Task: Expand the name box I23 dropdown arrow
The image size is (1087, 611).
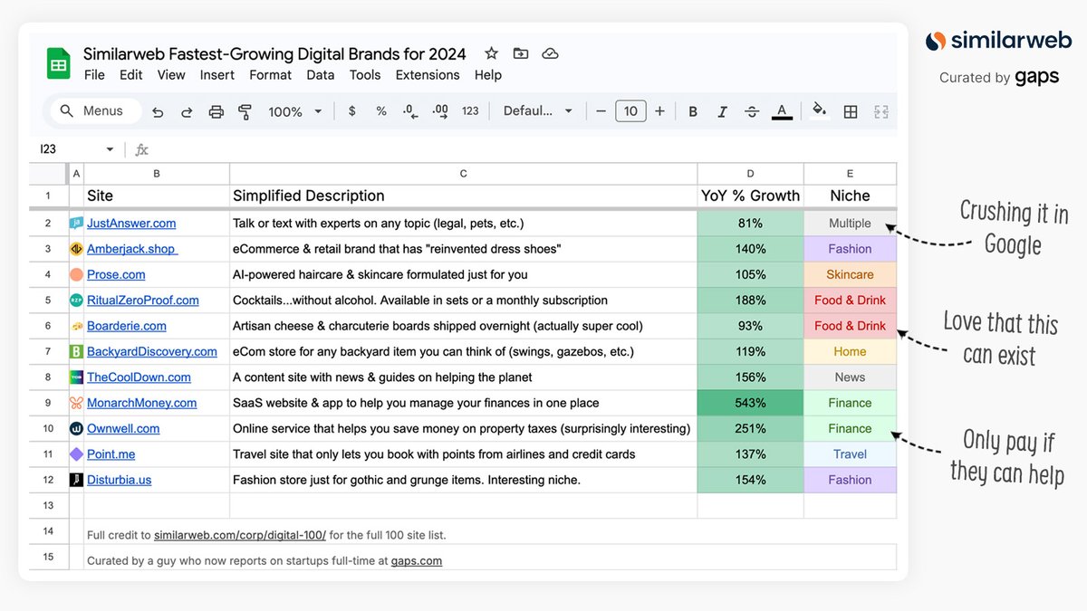Action: (110, 149)
